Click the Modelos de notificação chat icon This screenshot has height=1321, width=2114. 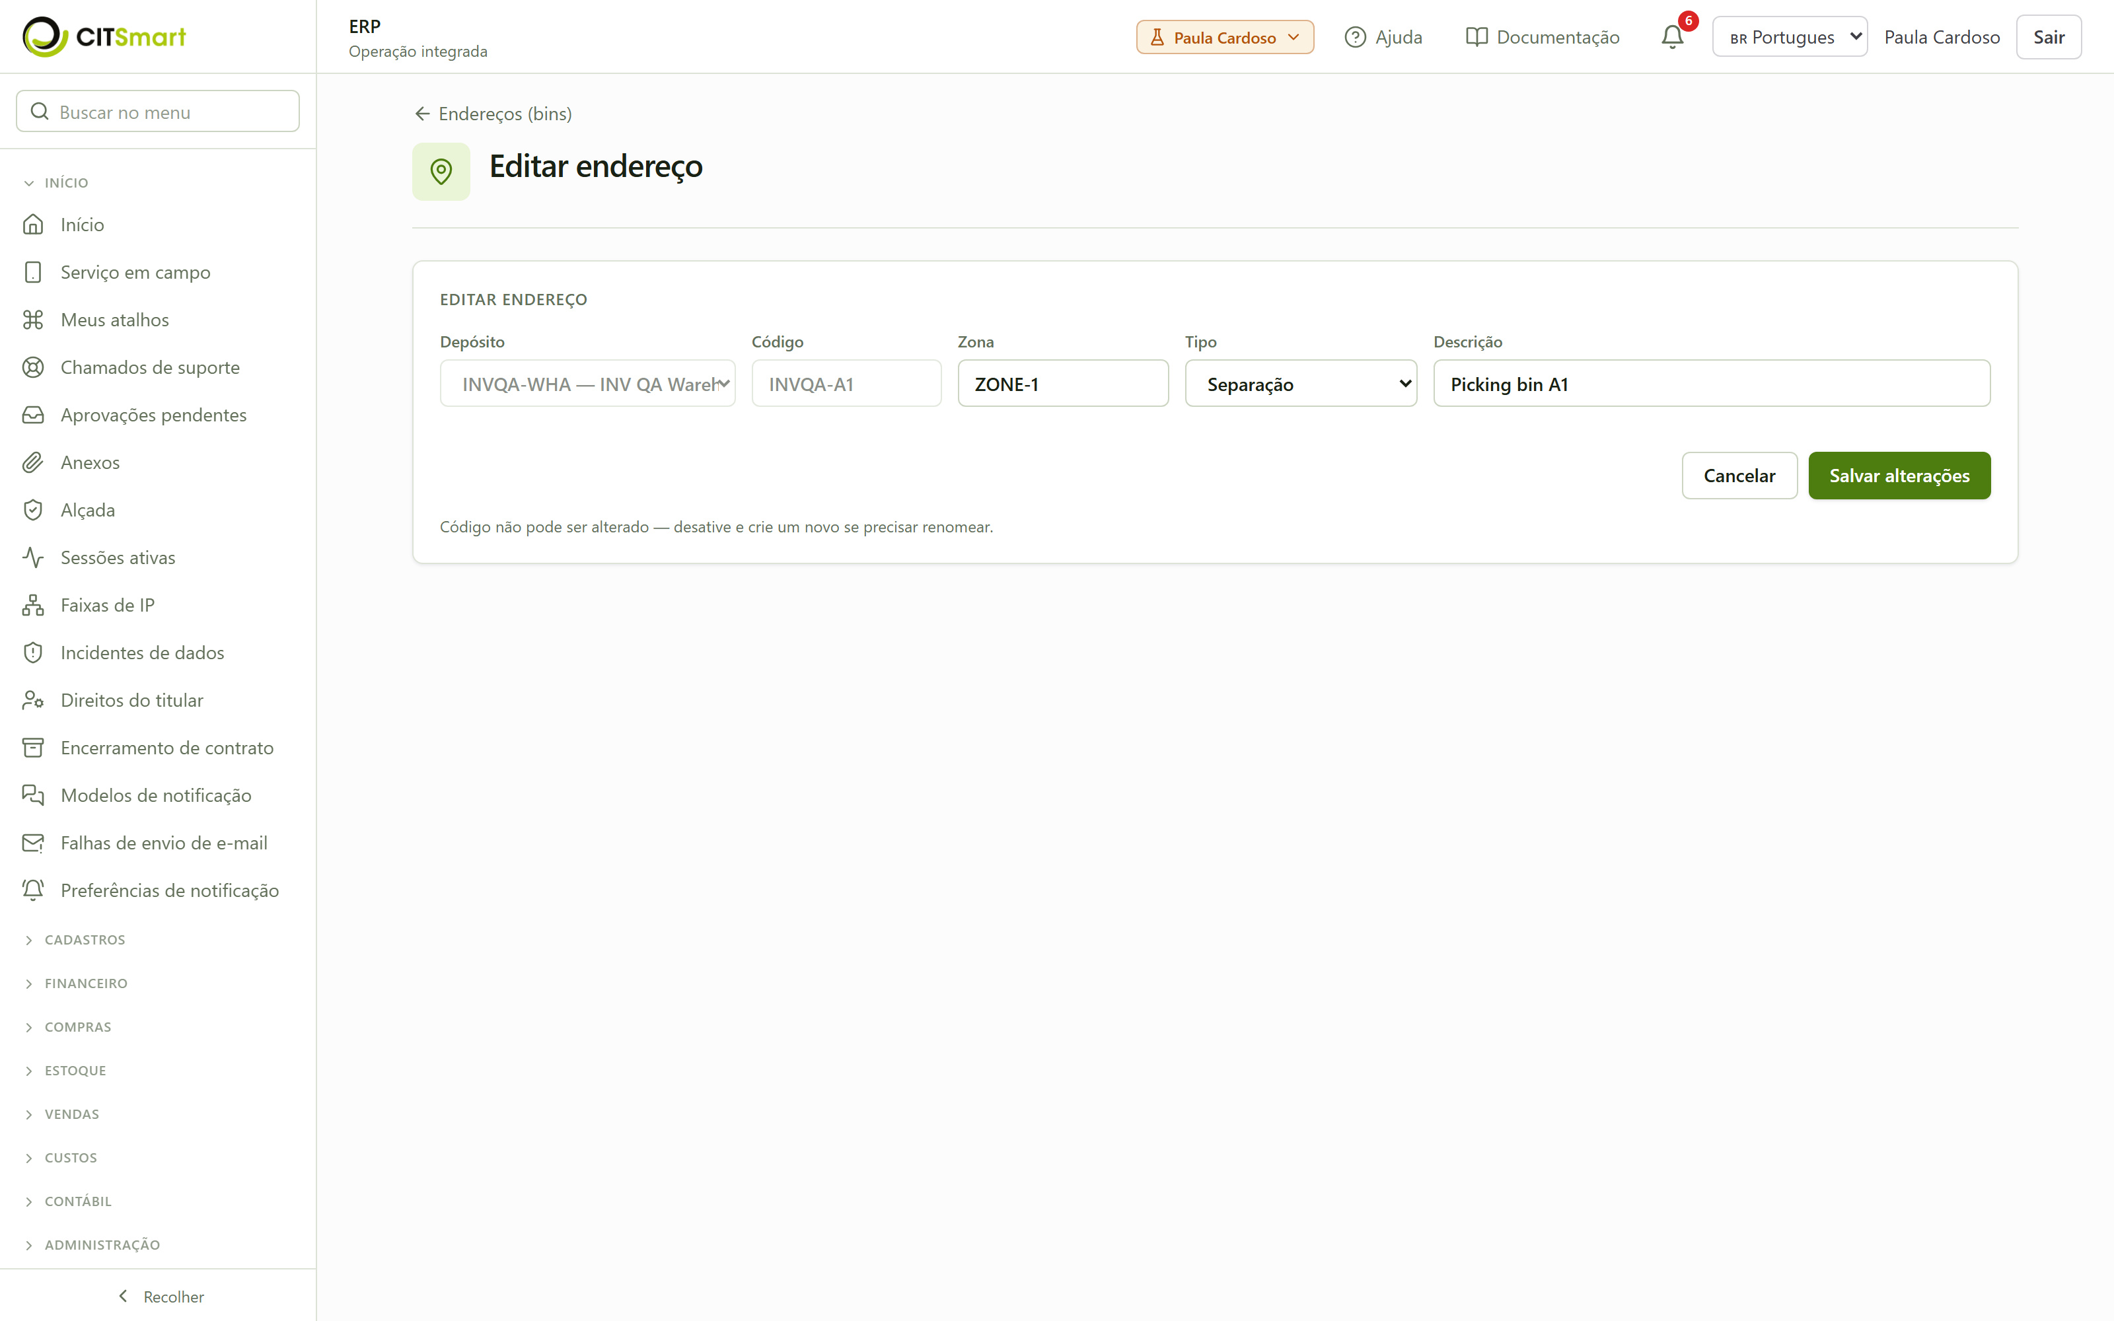pyautogui.click(x=33, y=795)
